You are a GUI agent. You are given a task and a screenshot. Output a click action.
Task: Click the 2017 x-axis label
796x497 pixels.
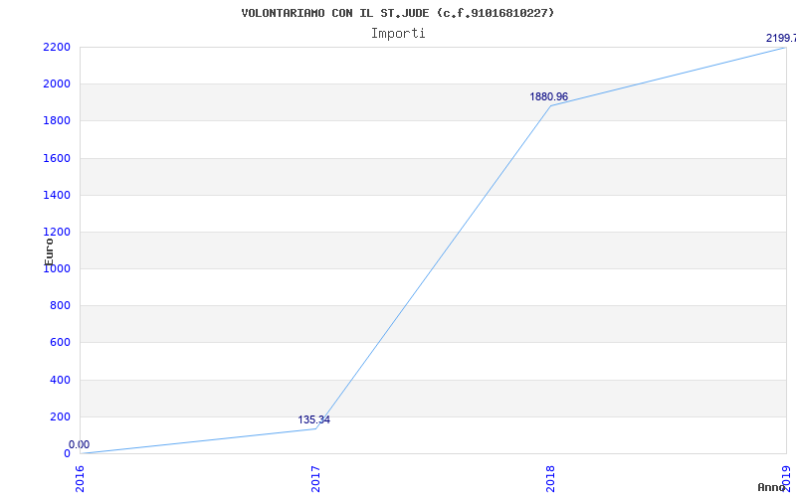pos(315,479)
